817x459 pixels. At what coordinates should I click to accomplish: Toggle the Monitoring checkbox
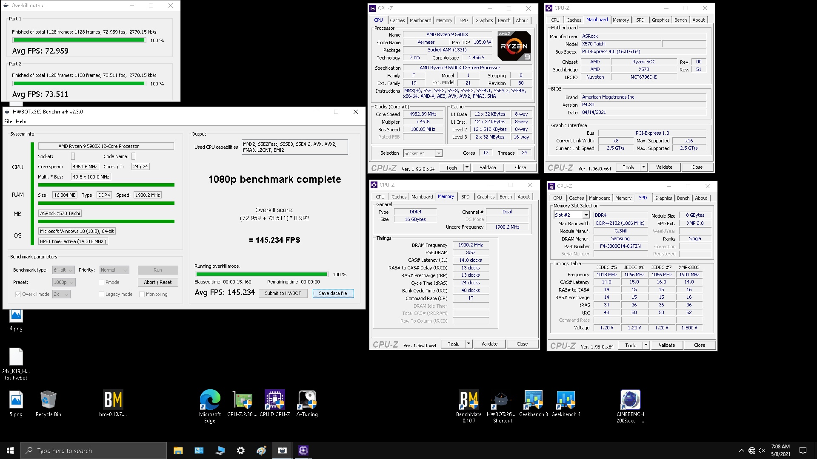[x=142, y=294]
